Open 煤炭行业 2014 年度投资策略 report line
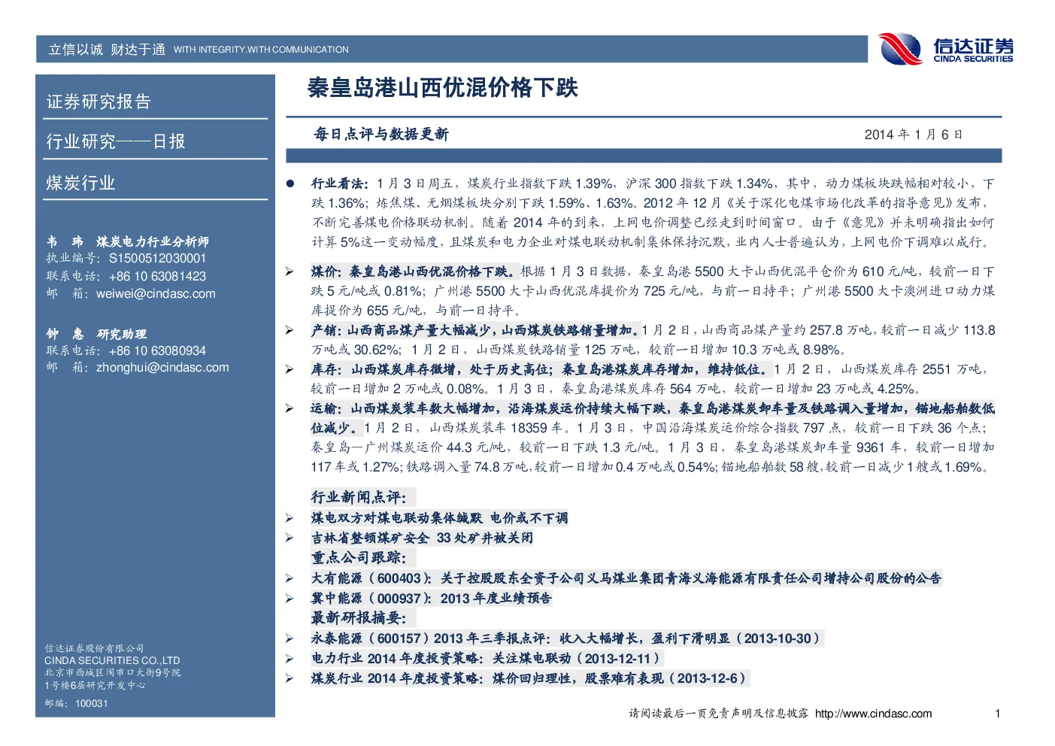The height and width of the screenshot is (746, 1055). (529, 678)
